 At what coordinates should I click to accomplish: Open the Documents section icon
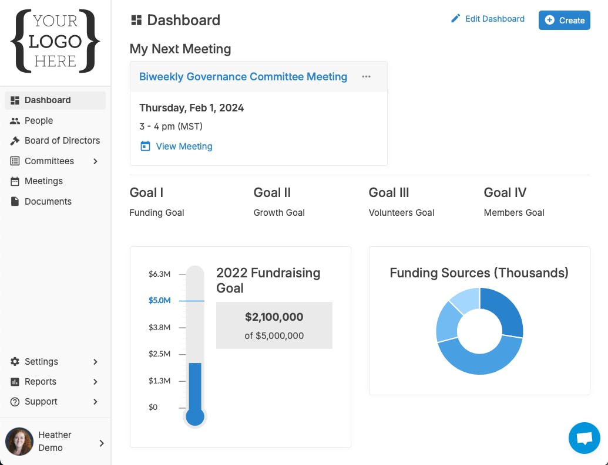tap(14, 201)
